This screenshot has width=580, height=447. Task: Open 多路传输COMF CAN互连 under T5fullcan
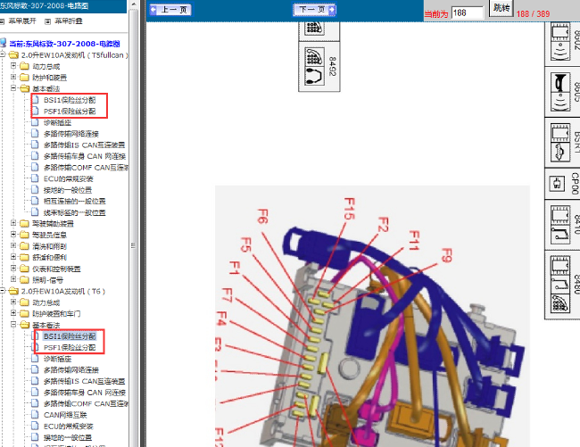pos(86,168)
